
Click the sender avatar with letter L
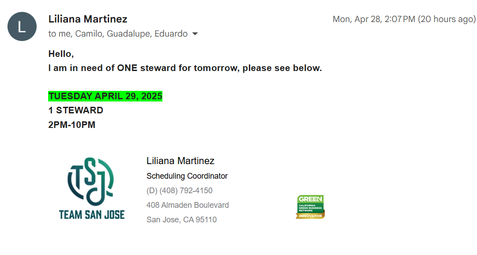tap(22, 26)
